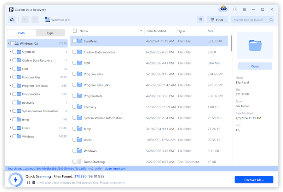Screen dimensions: 283x192
Task: Click the Open button in preview pane
Action: (x=255, y=66)
